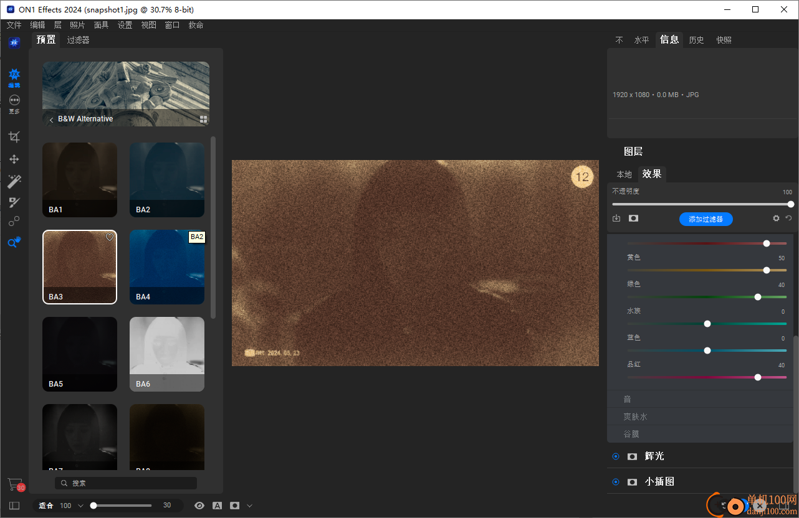
Task: Toggle the 辉光 filter on/off circle
Action: click(616, 456)
